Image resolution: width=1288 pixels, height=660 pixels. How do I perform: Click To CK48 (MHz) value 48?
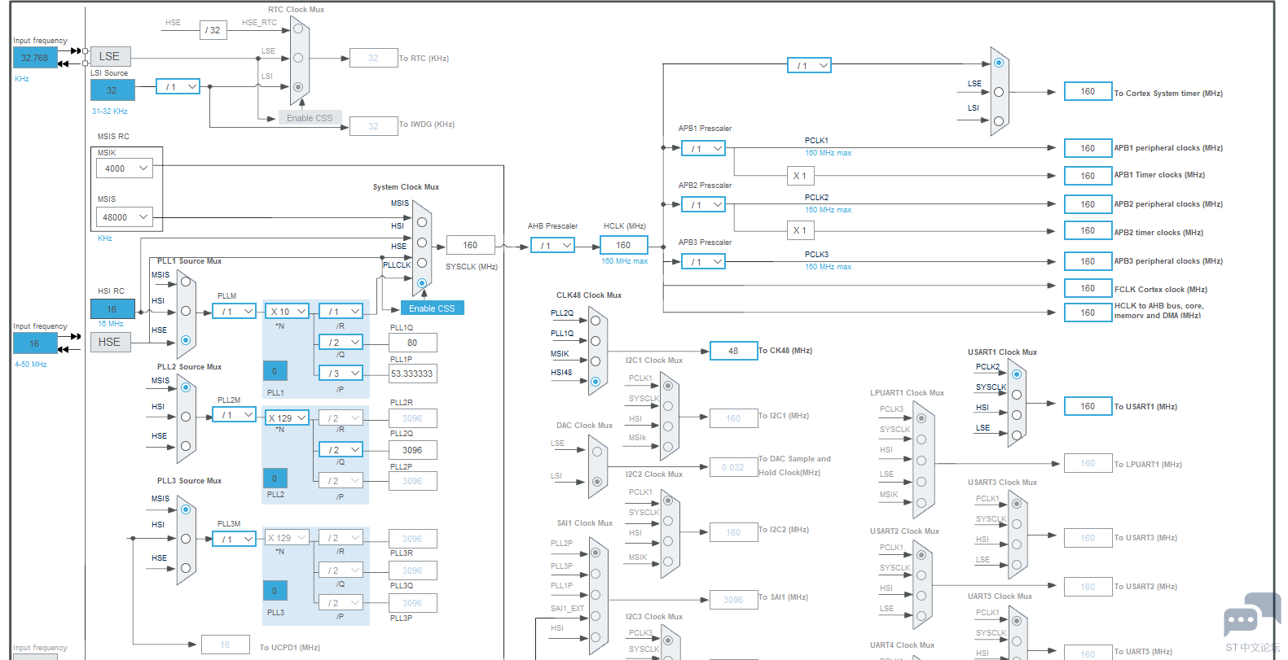(x=733, y=351)
